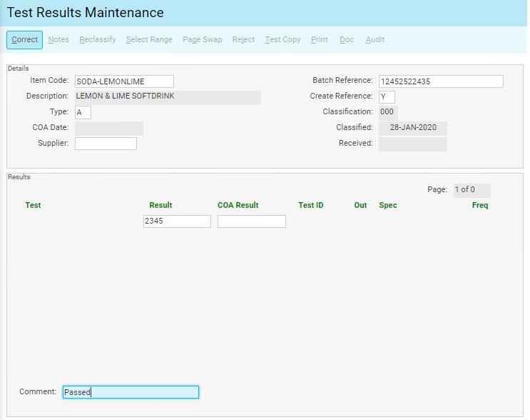The image size is (530, 420).
Task: Click the Print action
Action: (x=320, y=39)
